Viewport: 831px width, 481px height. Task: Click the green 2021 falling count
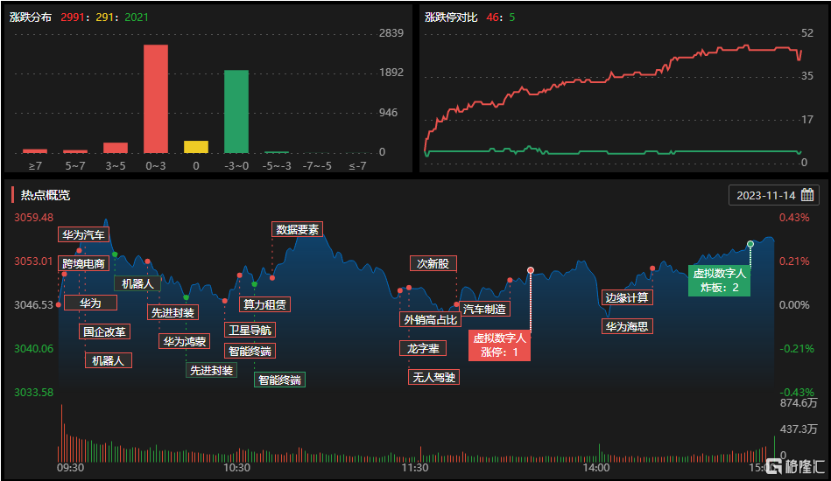point(137,17)
